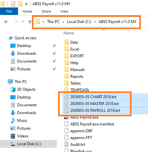Image resolution: width=148 pixels, height=152 pixels.
Task: Click the Data folder icon
Action: [66, 42]
